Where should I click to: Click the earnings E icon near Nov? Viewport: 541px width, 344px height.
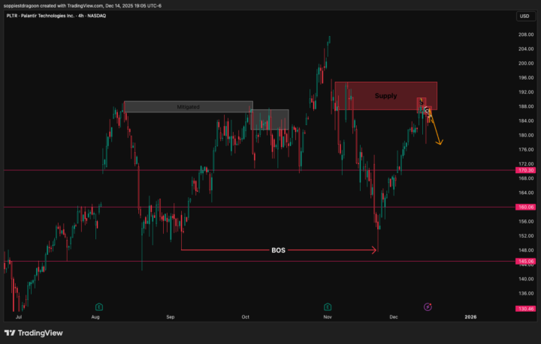click(x=328, y=307)
